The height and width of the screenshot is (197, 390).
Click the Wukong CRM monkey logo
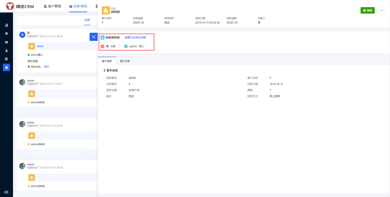pos(10,6)
